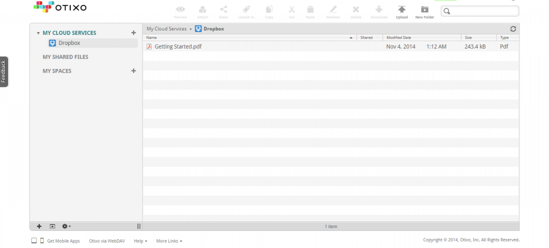Click the Upload toolbar icon

[402, 10]
